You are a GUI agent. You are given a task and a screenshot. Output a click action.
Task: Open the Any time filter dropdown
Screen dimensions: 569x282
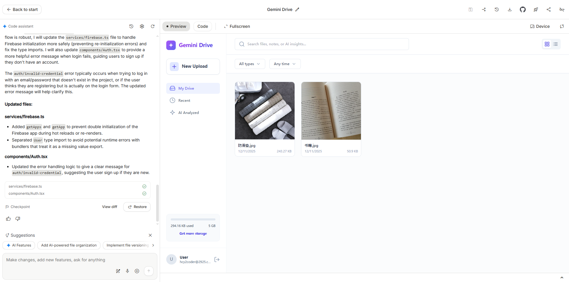pyautogui.click(x=285, y=64)
